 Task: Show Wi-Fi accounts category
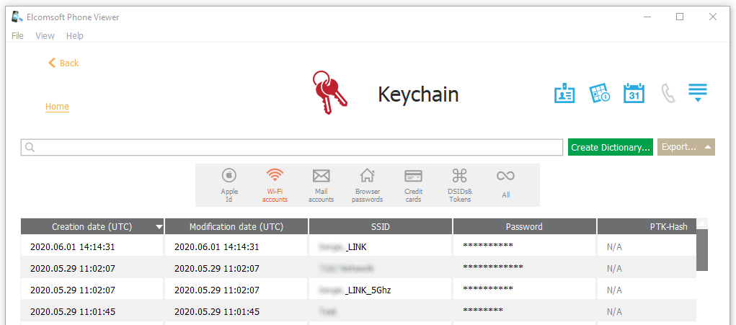[x=275, y=184]
